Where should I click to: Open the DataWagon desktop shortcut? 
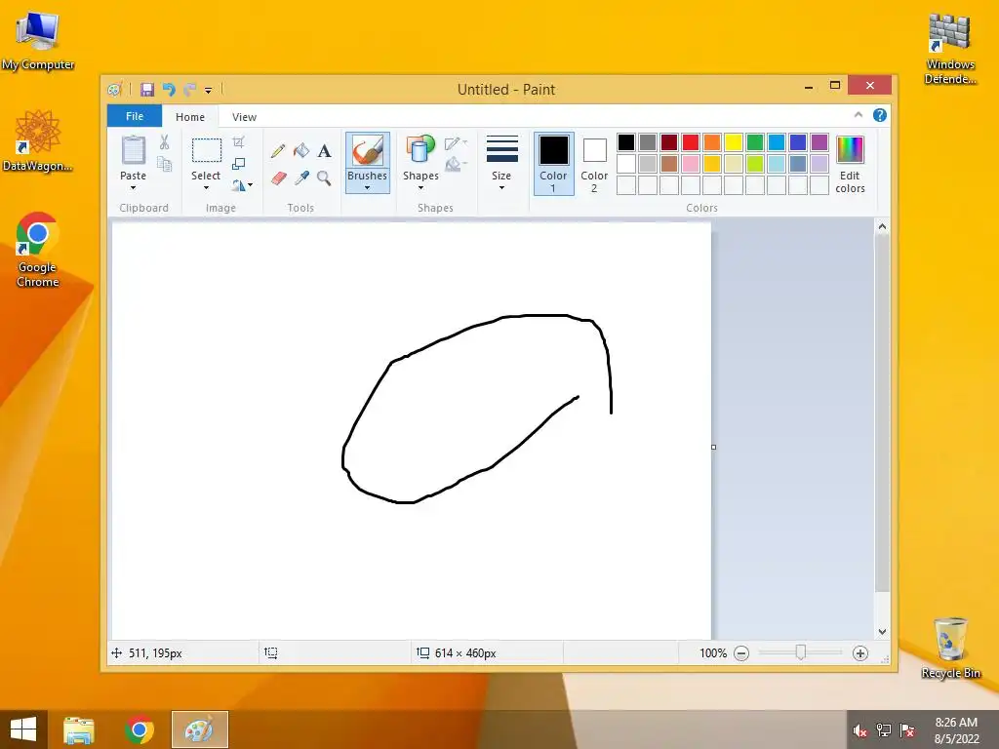37,140
